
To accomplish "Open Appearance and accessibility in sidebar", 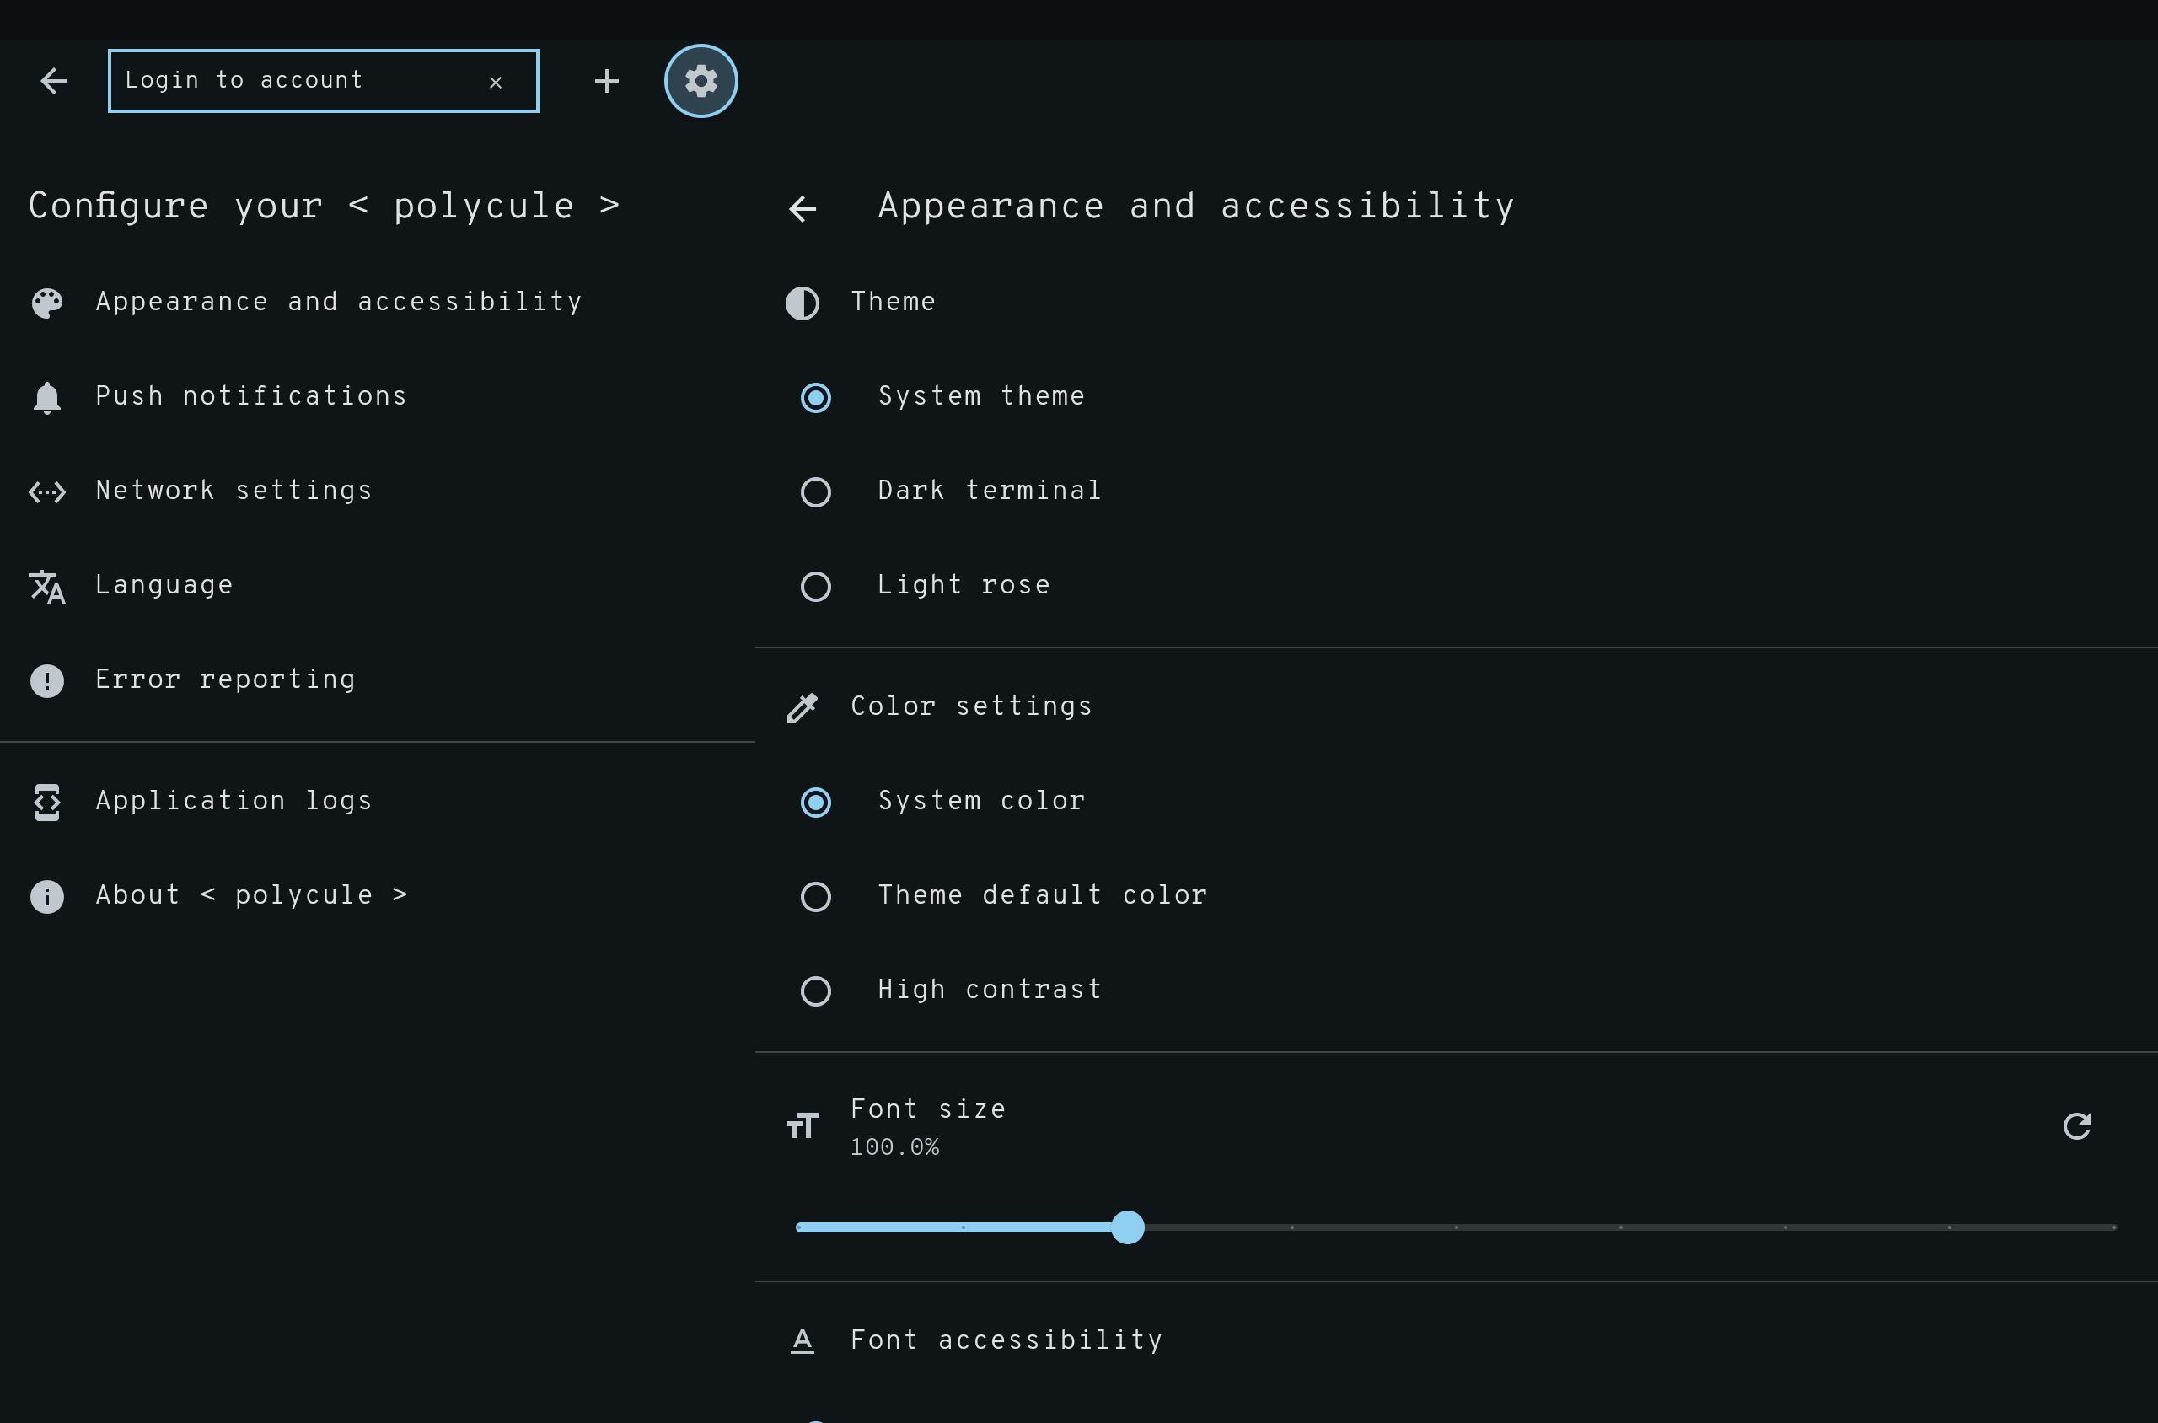I will point(339,302).
